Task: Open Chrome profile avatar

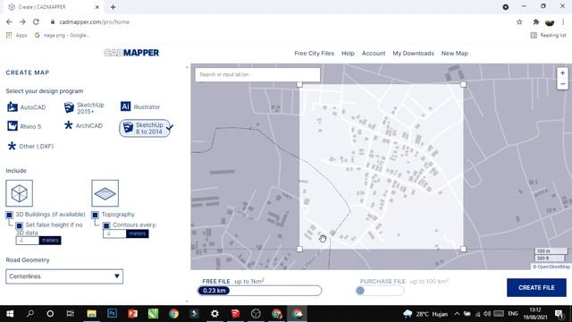Action: (550, 22)
